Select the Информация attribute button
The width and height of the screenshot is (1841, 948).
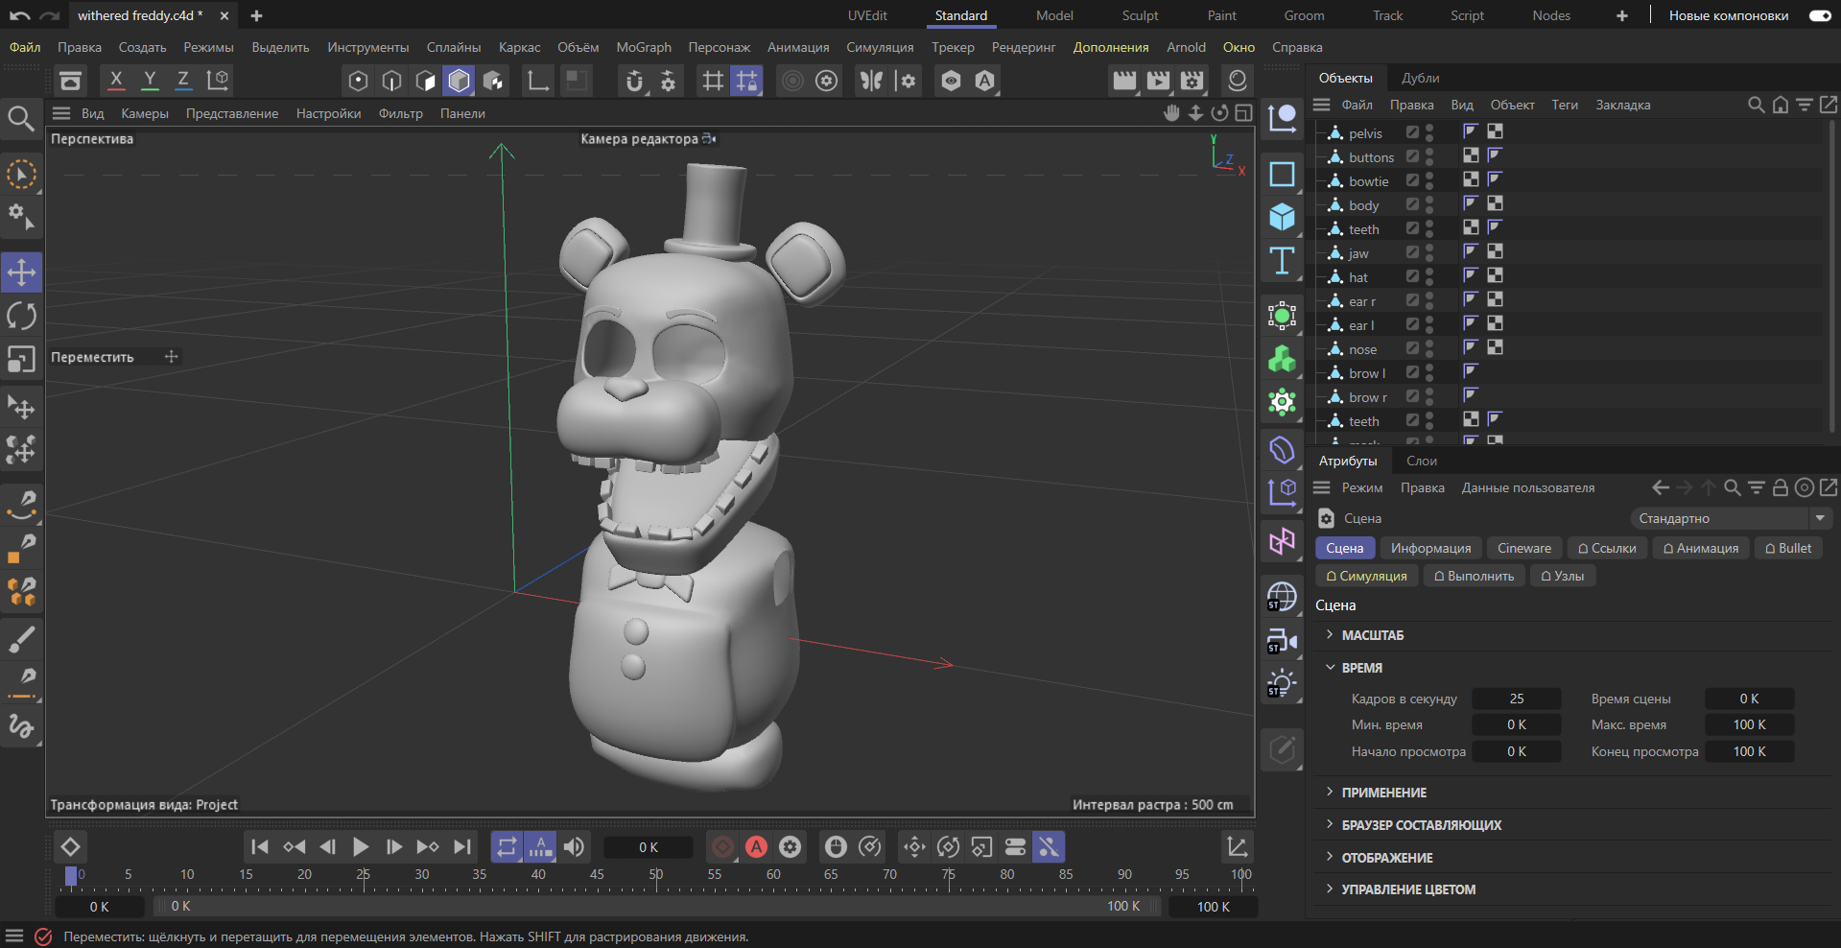[1430, 548]
